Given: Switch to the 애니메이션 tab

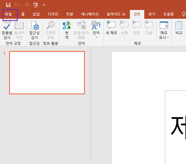Looking at the screenshot, I should tap(90, 14).
